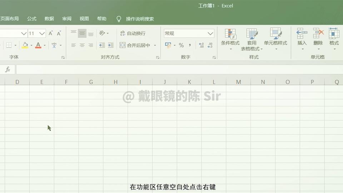Expand the 插入 dropdown arrow
The image size is (343, 193).
303,49
